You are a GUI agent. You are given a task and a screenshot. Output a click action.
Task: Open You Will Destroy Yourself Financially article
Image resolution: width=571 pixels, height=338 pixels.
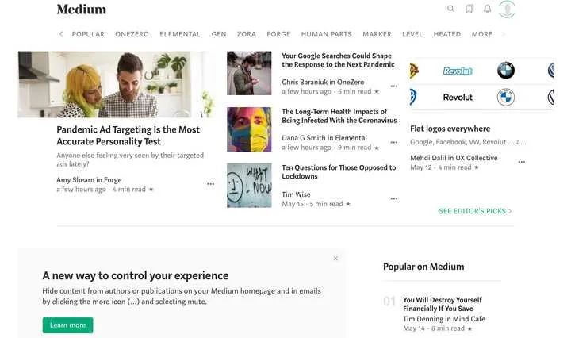pos(442,305)
